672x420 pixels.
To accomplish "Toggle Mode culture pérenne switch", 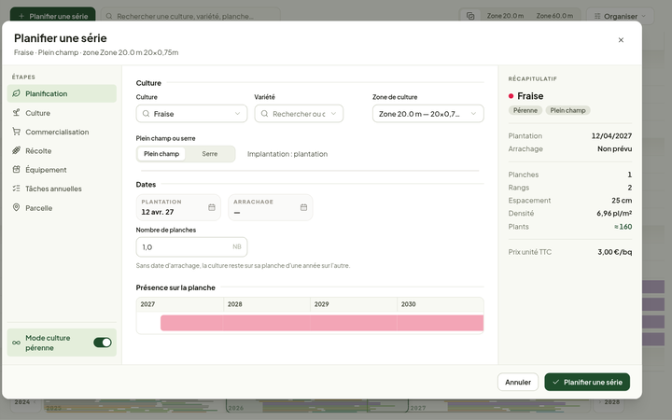I will click(x=103, y=343).
